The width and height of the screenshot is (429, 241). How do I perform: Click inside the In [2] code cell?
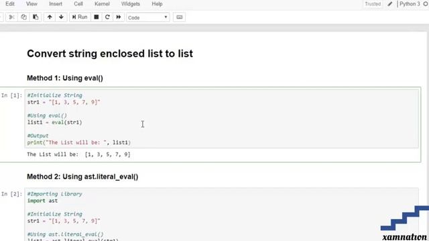[222, 214]
